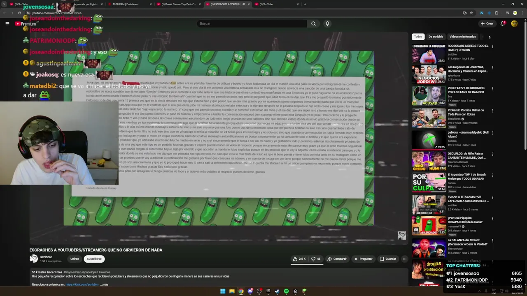Click the browser back arrow

(5, 13)
